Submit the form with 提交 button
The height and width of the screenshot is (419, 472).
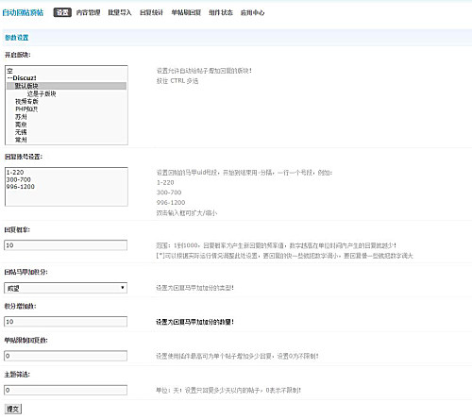click(13, 409)
